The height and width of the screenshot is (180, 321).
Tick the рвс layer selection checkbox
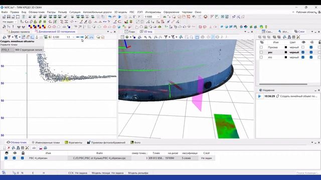click(x=261, y=52)
